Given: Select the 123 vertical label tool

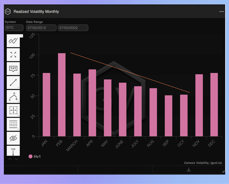Looking at the screenshot, I should point(13,151).
